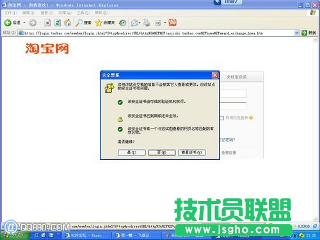Choose 否(N) in the security alert
Viewport: 320px width, 240px height.
click(x=162, y=152)
